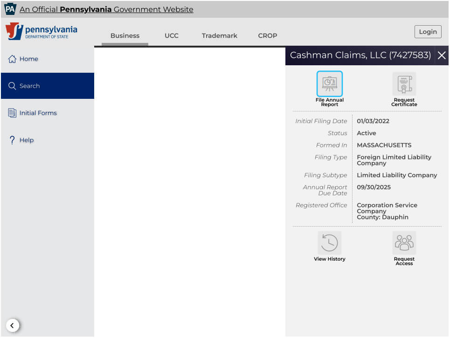Click the Pennsylvania Department of State logo
450x338 pixels.
(42, 32)
